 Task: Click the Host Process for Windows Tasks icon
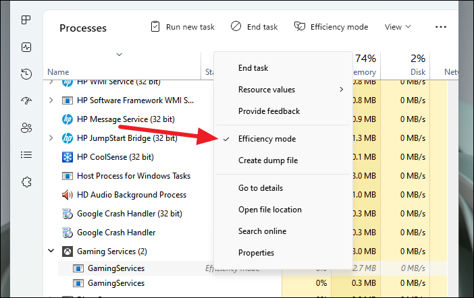(x=68, y=176)
